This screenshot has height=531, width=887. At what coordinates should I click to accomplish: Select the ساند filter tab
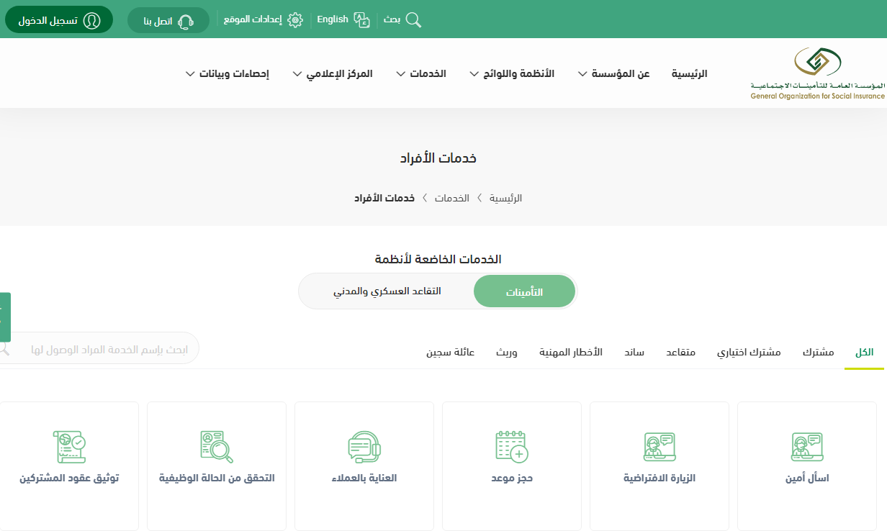click(x=634, y=352)
